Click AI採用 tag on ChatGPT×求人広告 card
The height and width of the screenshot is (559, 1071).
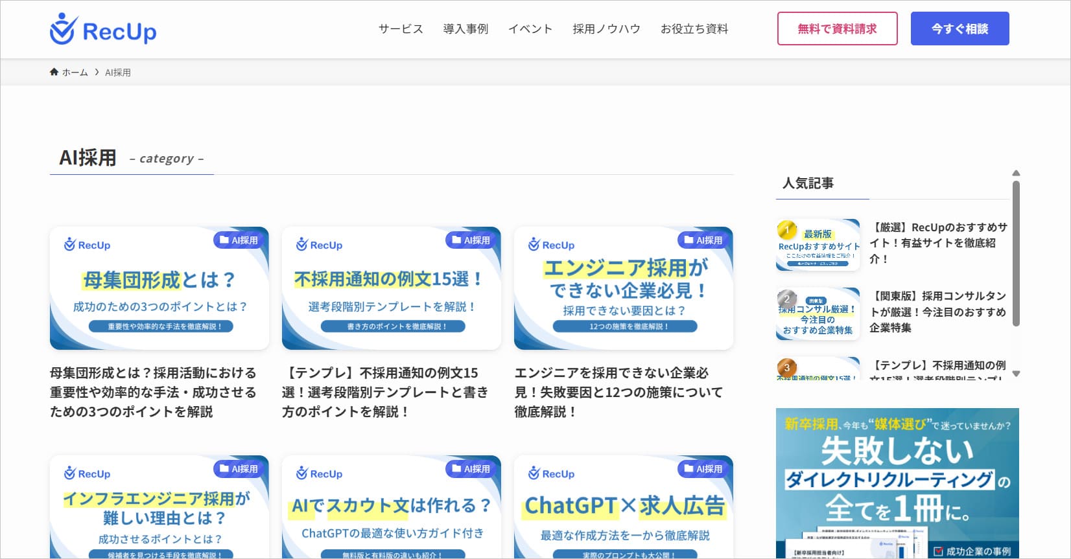click(x=703, y=469)
